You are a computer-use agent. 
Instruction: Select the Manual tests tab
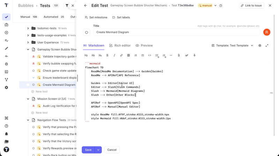coord(29,17)
